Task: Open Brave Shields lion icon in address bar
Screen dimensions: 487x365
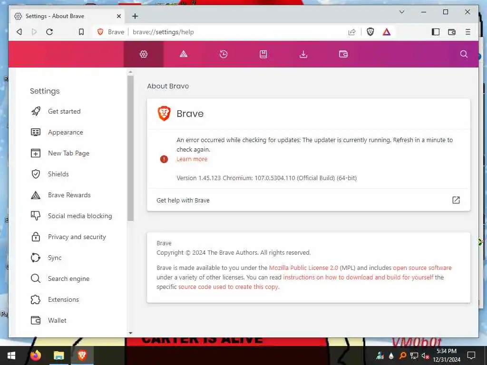Action: pyautogui.click(x=370, y=32)
